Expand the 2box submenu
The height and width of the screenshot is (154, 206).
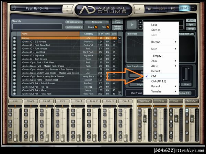(161, 61)
